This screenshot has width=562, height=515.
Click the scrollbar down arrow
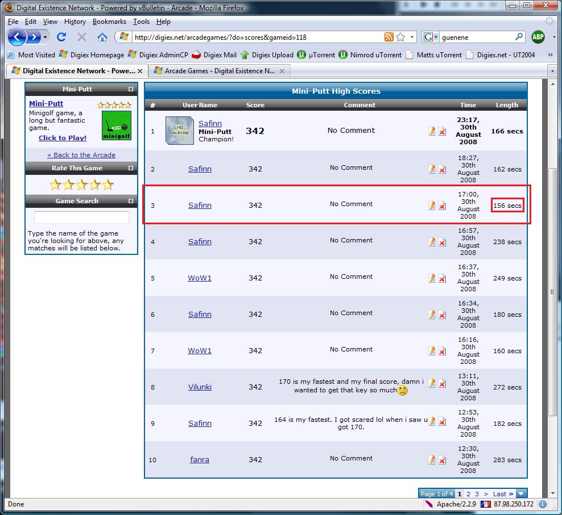pyautogui.click(x=552, y=493)
